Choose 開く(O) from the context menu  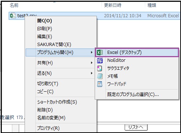coord(60,21)
